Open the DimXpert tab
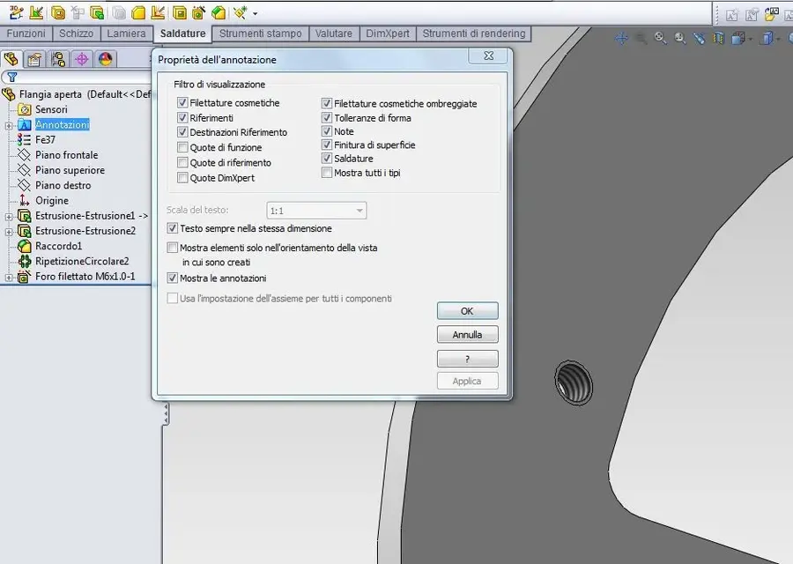 click(x=388, y=33)
